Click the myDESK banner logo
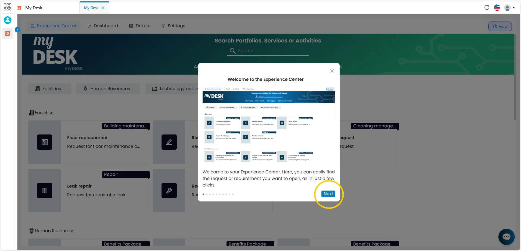This screenshot has height=251, width=521. [x=58, y=54]
